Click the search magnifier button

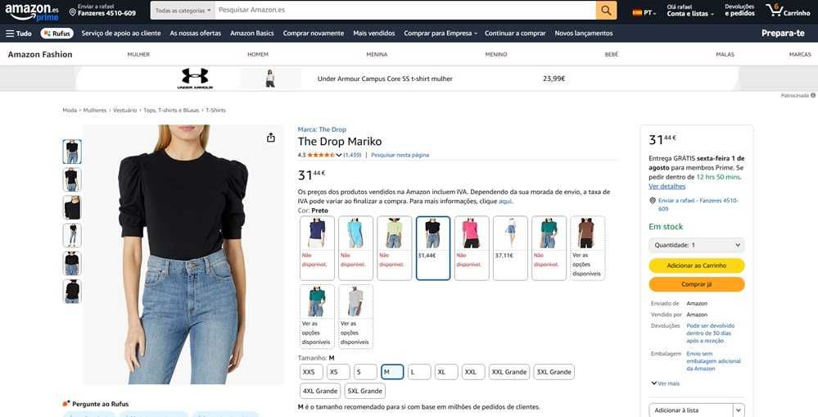(x=606, y=11)
